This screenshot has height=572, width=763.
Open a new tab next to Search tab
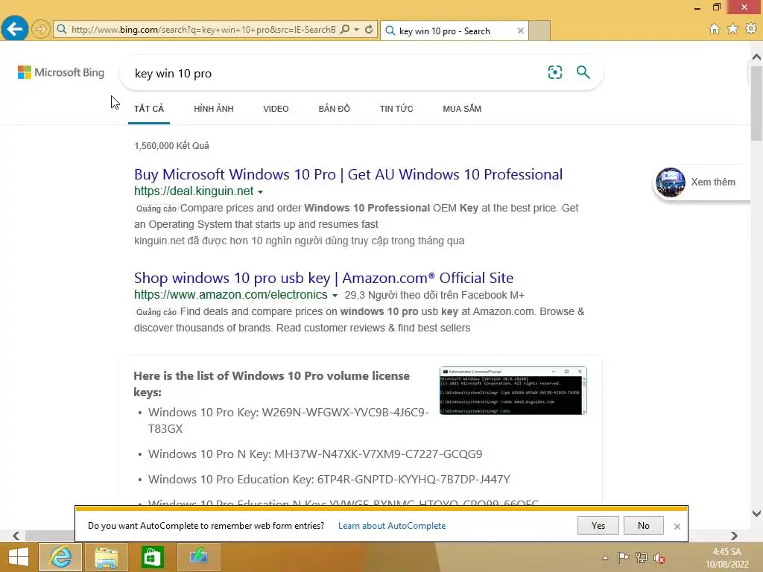click(539, 31)
